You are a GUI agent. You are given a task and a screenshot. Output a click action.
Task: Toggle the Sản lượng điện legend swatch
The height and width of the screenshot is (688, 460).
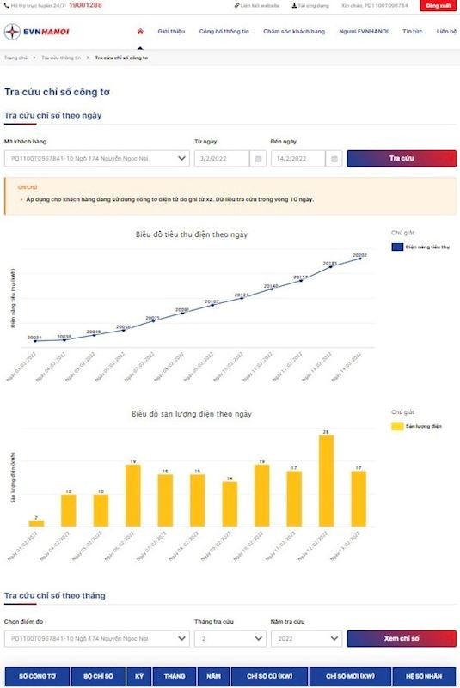(x=397, y=426)
